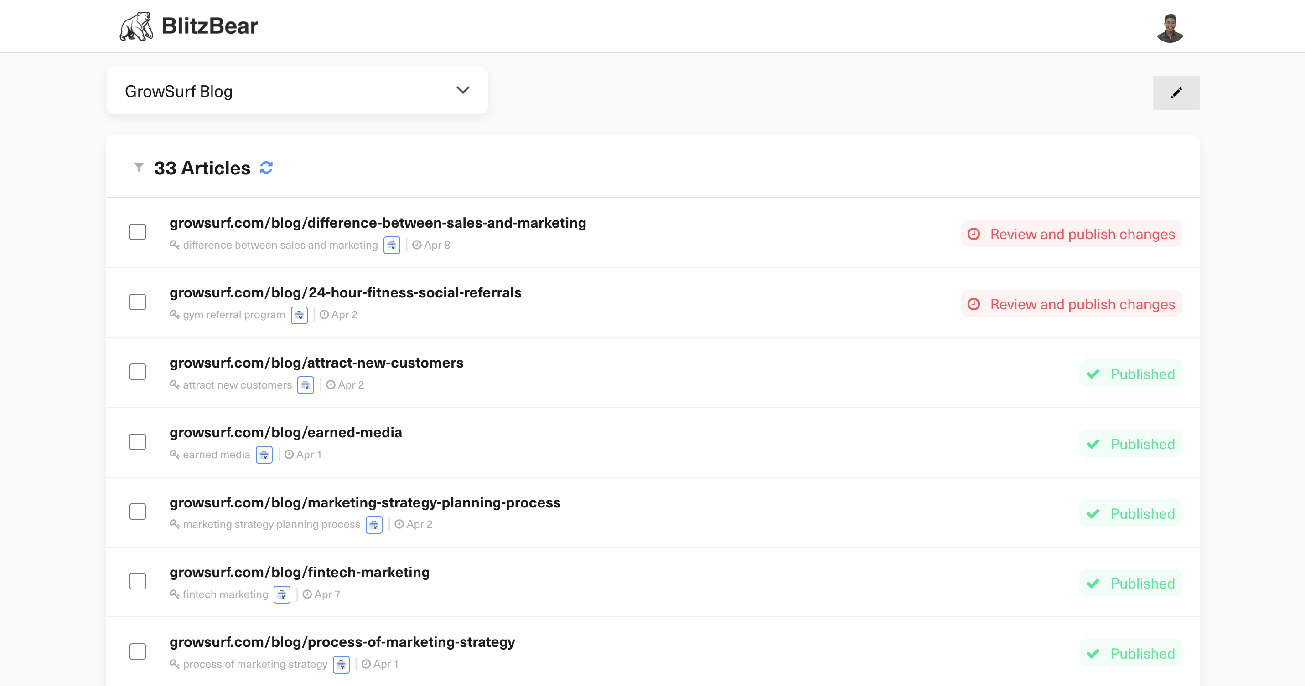Click clock icon on attract new customers row
The image size is (1305, 686).
tap(330, 384)
